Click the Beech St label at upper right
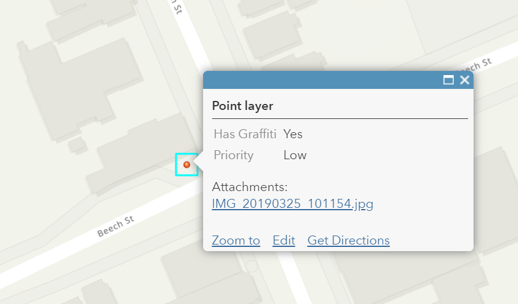The height and width of the screenshot is (304, 518). click(x=475, y=65)
